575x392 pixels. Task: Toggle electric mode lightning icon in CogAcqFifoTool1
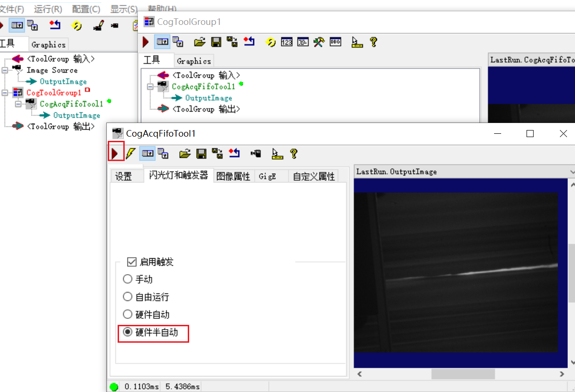pyautogui.click(x=130, y=153)
